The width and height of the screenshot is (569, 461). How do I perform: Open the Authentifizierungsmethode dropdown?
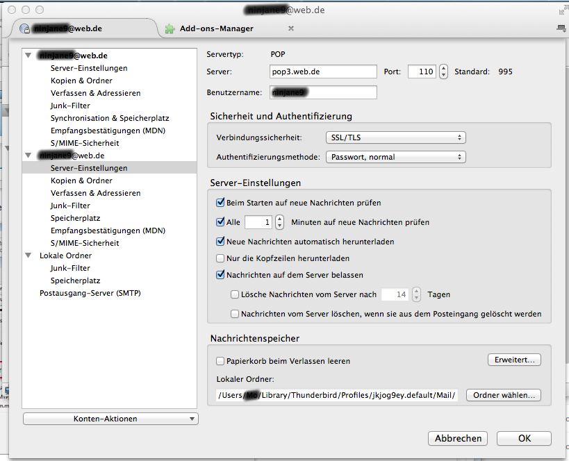[395, 157]
